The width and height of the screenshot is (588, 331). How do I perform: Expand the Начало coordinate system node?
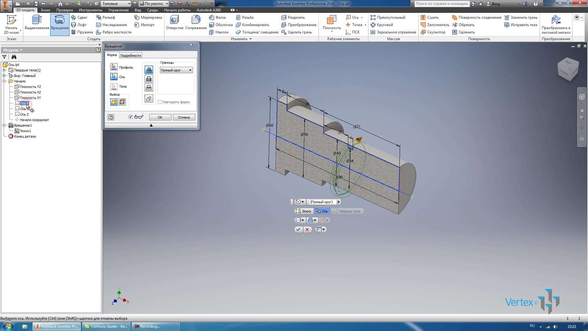(3, 81)
